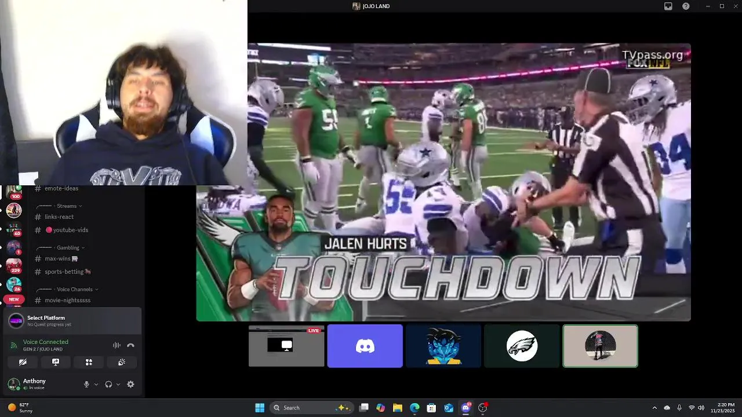The image size is (742, 417).
Task: Open the Windows Start menu
Action: [x=260, y=408]
